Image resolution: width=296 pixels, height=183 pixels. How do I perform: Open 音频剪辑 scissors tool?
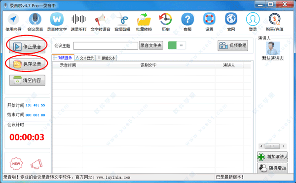pyautogui.click(x=122, y=22)
